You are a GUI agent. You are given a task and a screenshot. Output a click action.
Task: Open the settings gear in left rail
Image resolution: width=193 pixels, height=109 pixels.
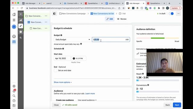(14, 86)
